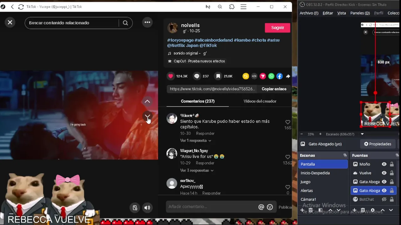Open browser extensions puzzle icon
Viewport: 401px width, 225px height.
(232, 7)
